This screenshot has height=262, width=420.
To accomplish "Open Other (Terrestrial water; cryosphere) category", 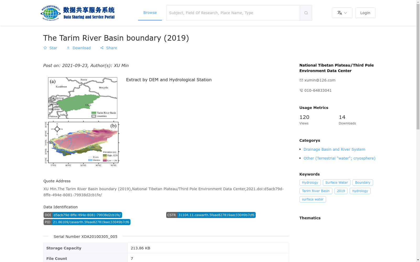I will tap(339, 158).
